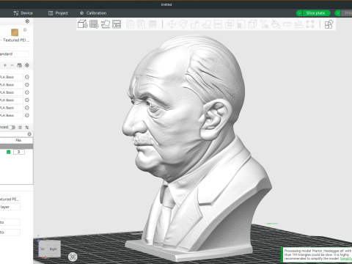Select the Lay on face tool

[207, 24]
